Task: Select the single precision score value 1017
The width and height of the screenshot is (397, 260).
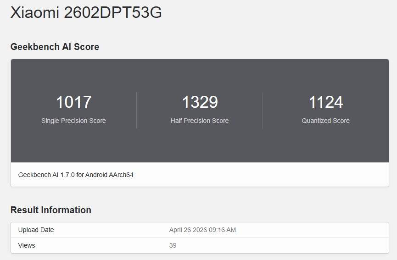Action: tap(74, 102)
